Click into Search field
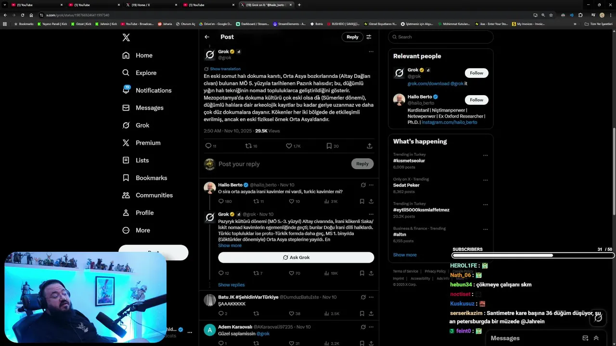Screen dimensions: 616x346 [440, 37]
